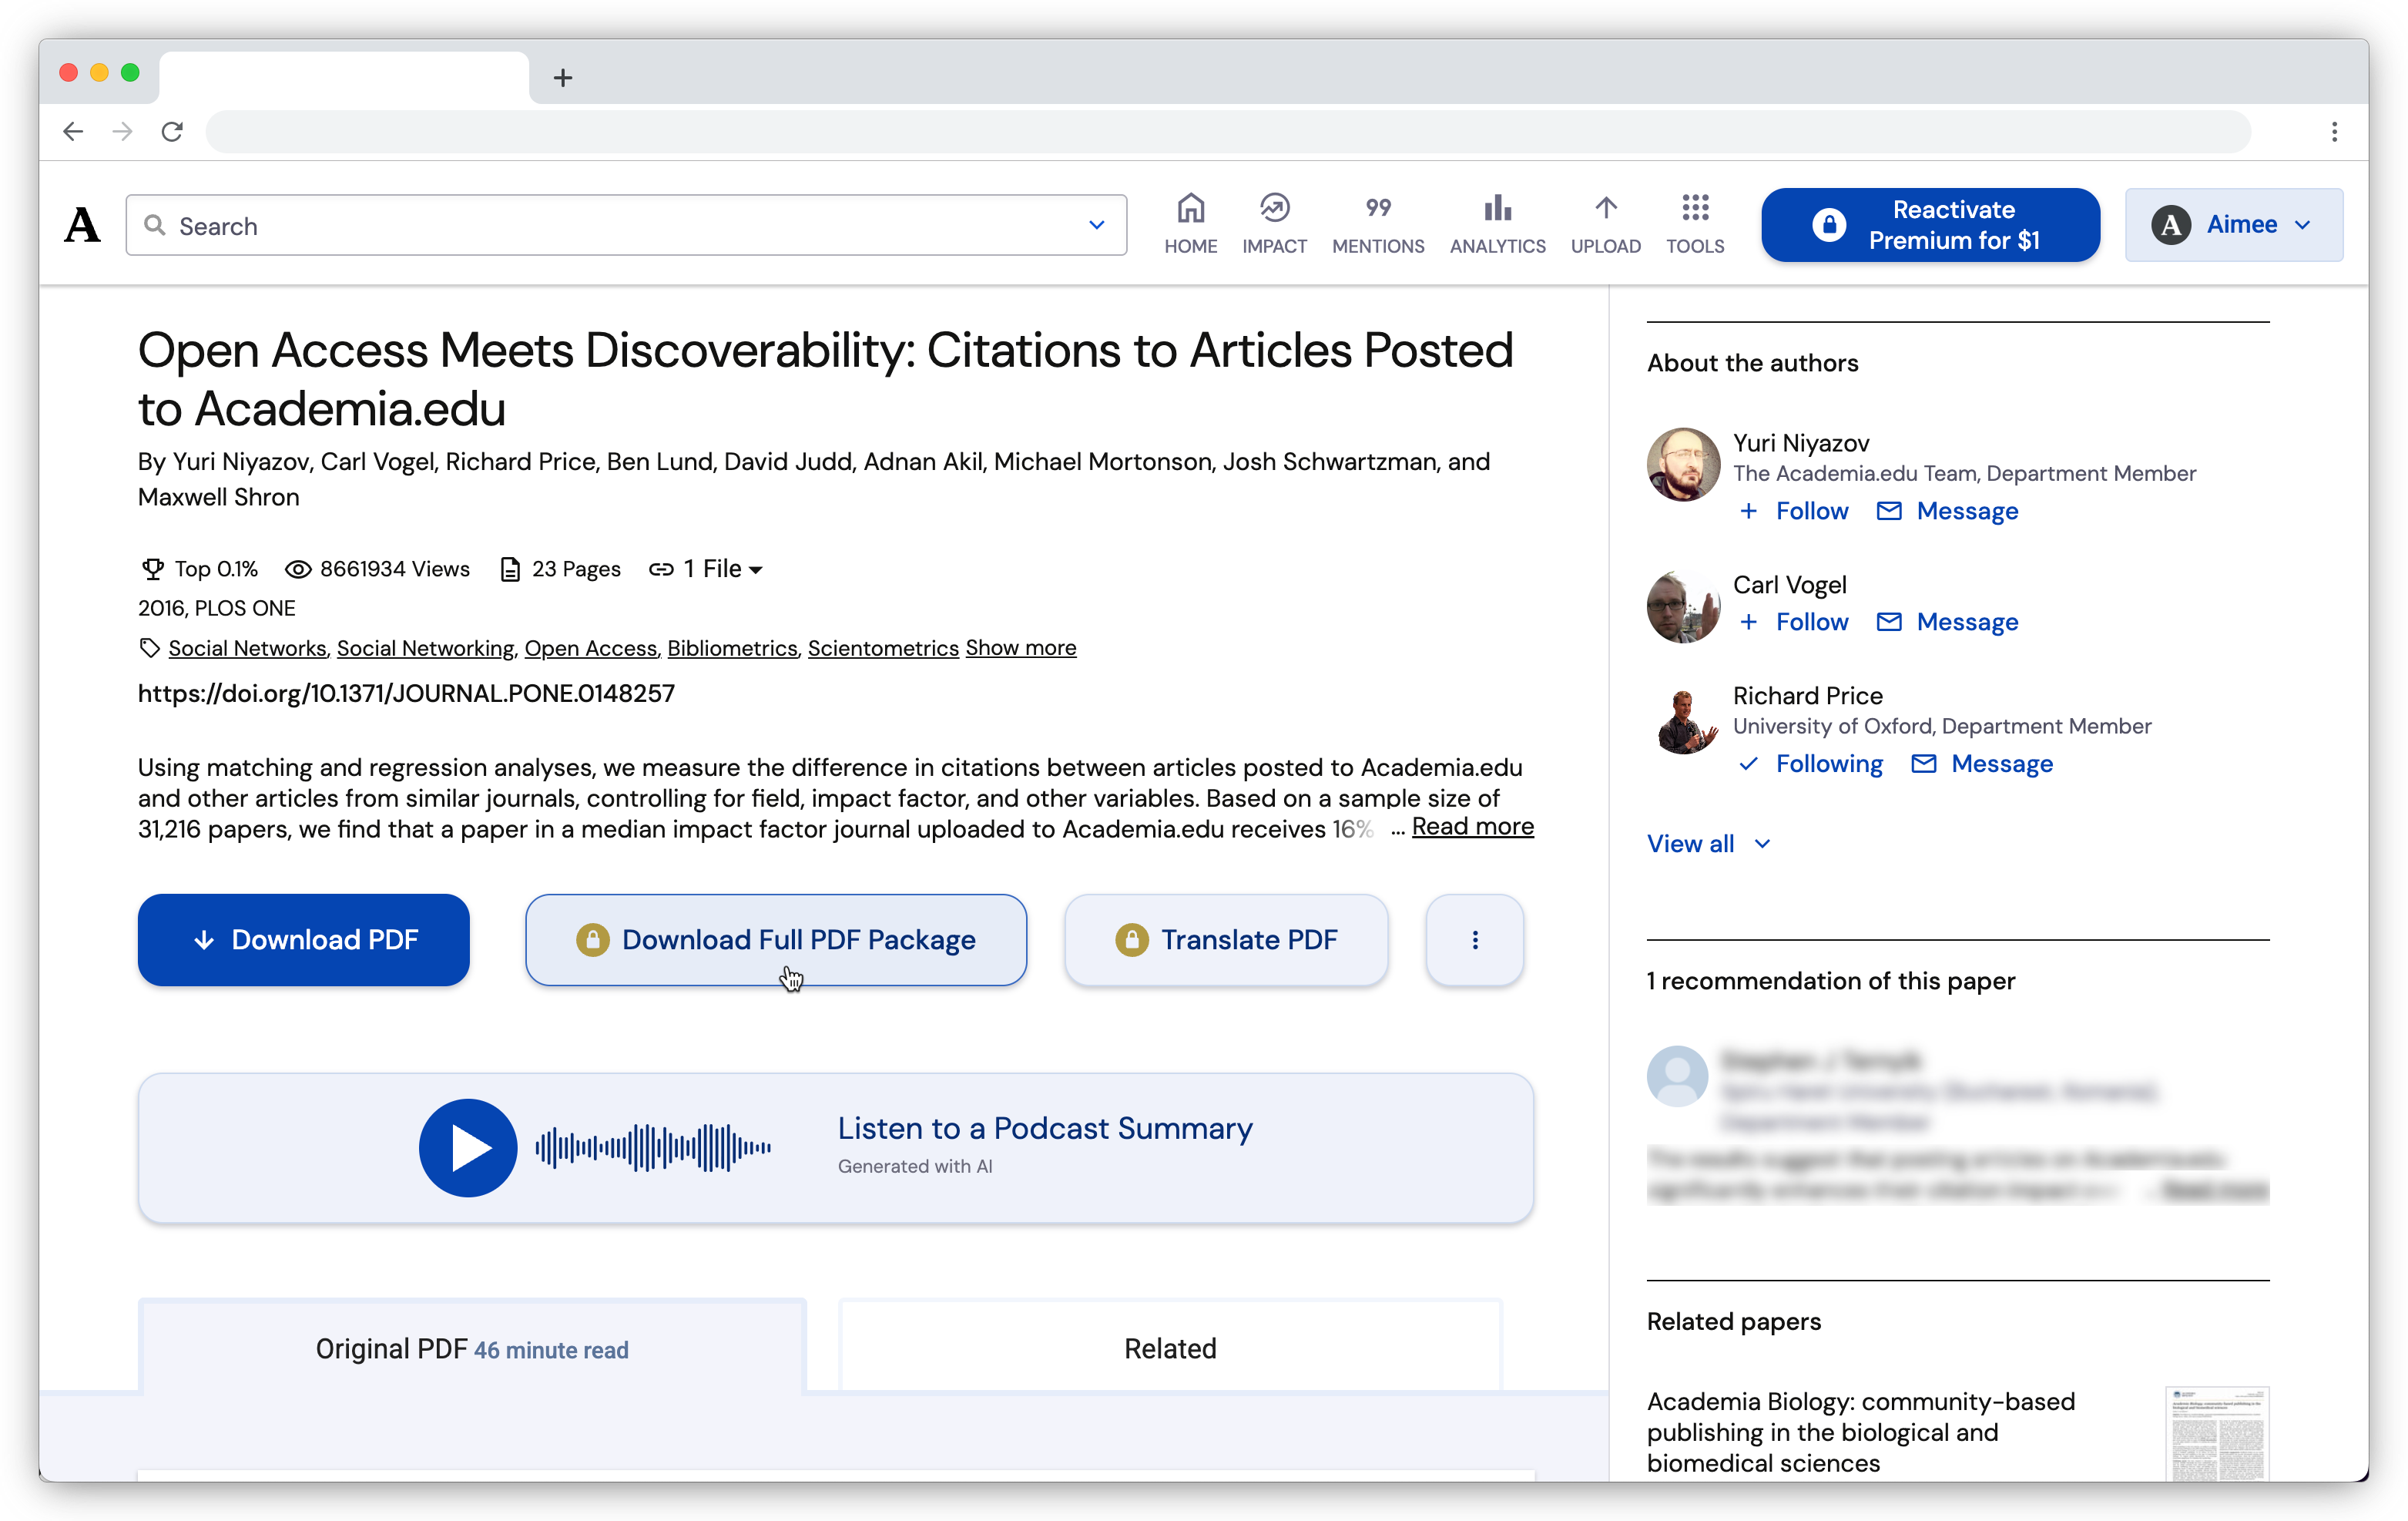Click the Academia Biology paper thumbnail

pyautogui.click(x=2216, y=1433)
